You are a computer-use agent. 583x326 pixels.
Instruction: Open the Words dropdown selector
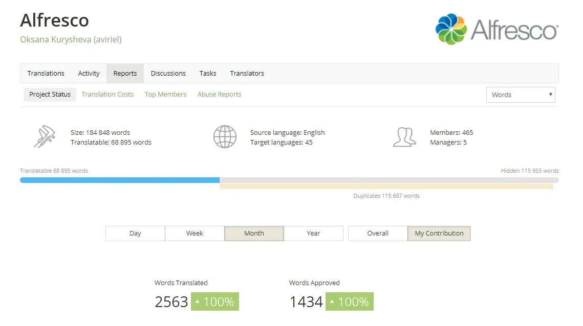[x=521, y=95]
